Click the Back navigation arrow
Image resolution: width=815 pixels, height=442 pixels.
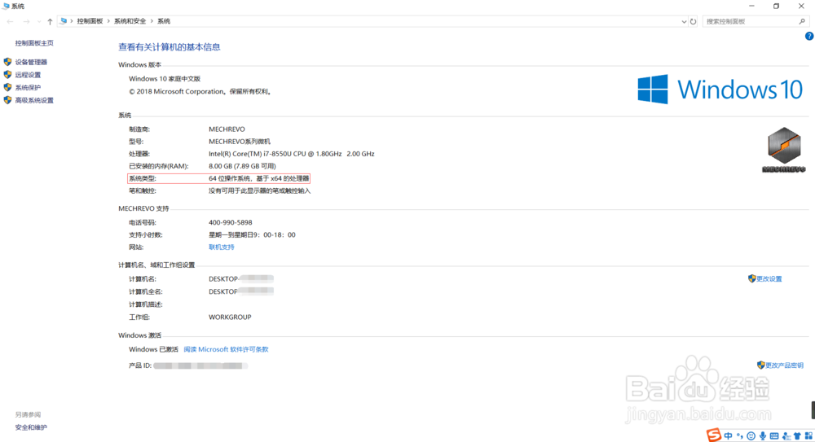click(x=10, y=21)
